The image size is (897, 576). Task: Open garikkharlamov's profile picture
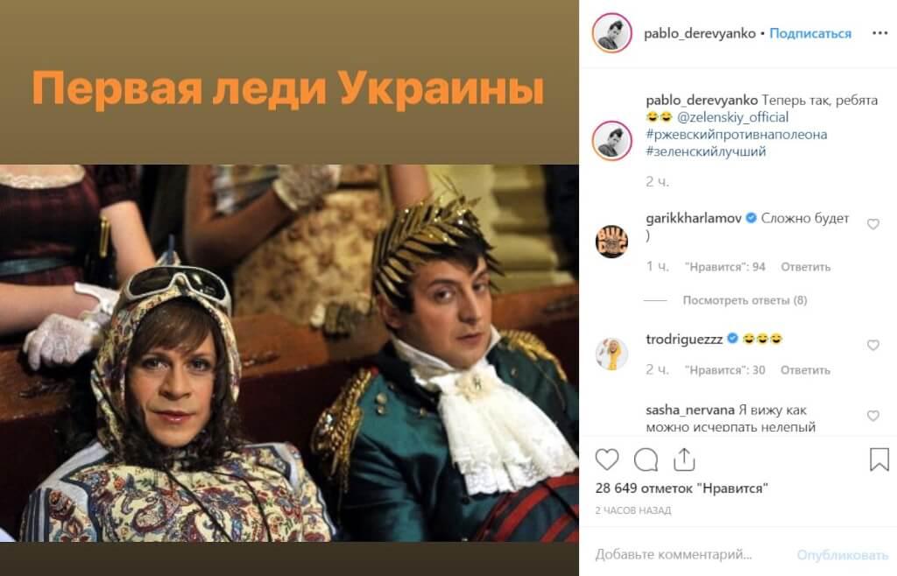point(611,241)
